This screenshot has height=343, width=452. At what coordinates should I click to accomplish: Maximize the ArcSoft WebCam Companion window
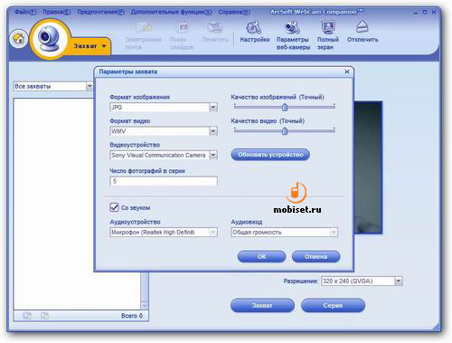click(x=425, y=13)
